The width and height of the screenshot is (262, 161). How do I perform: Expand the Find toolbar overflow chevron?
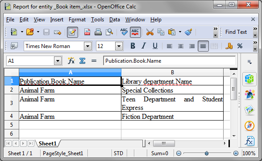[255, 32]
